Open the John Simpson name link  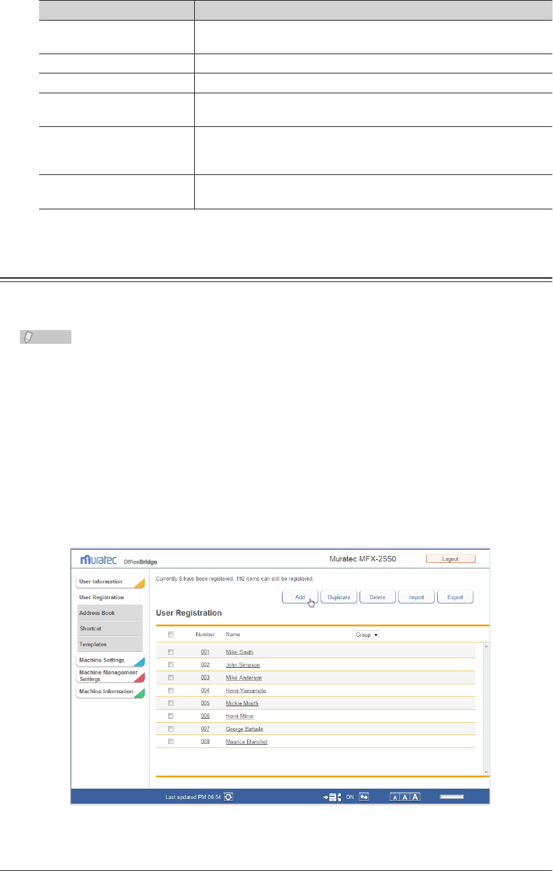pyautogui.click(x=243, y=664)
